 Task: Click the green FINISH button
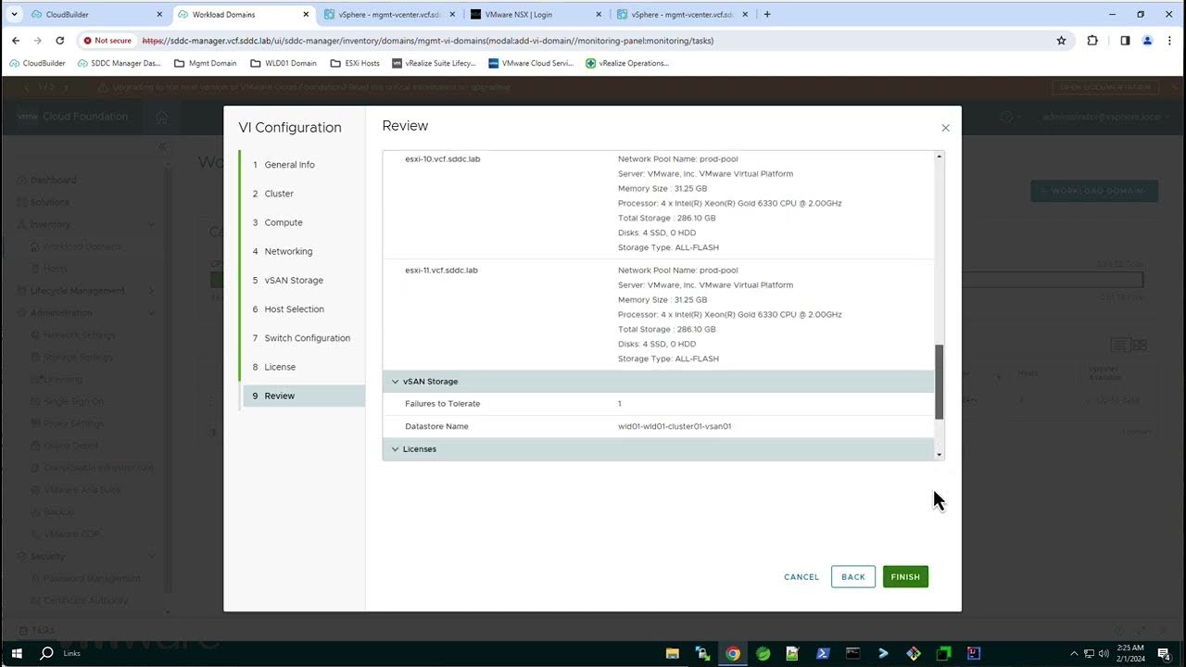pyautogui.click(x=904, y=576)
